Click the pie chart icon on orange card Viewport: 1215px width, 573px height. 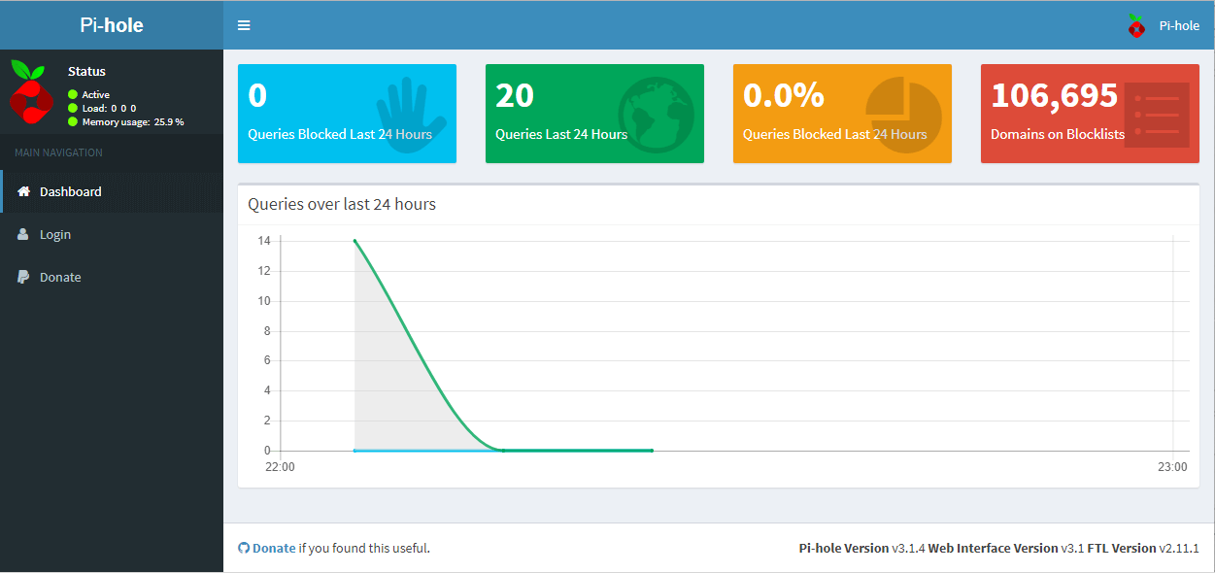(902, 110)
